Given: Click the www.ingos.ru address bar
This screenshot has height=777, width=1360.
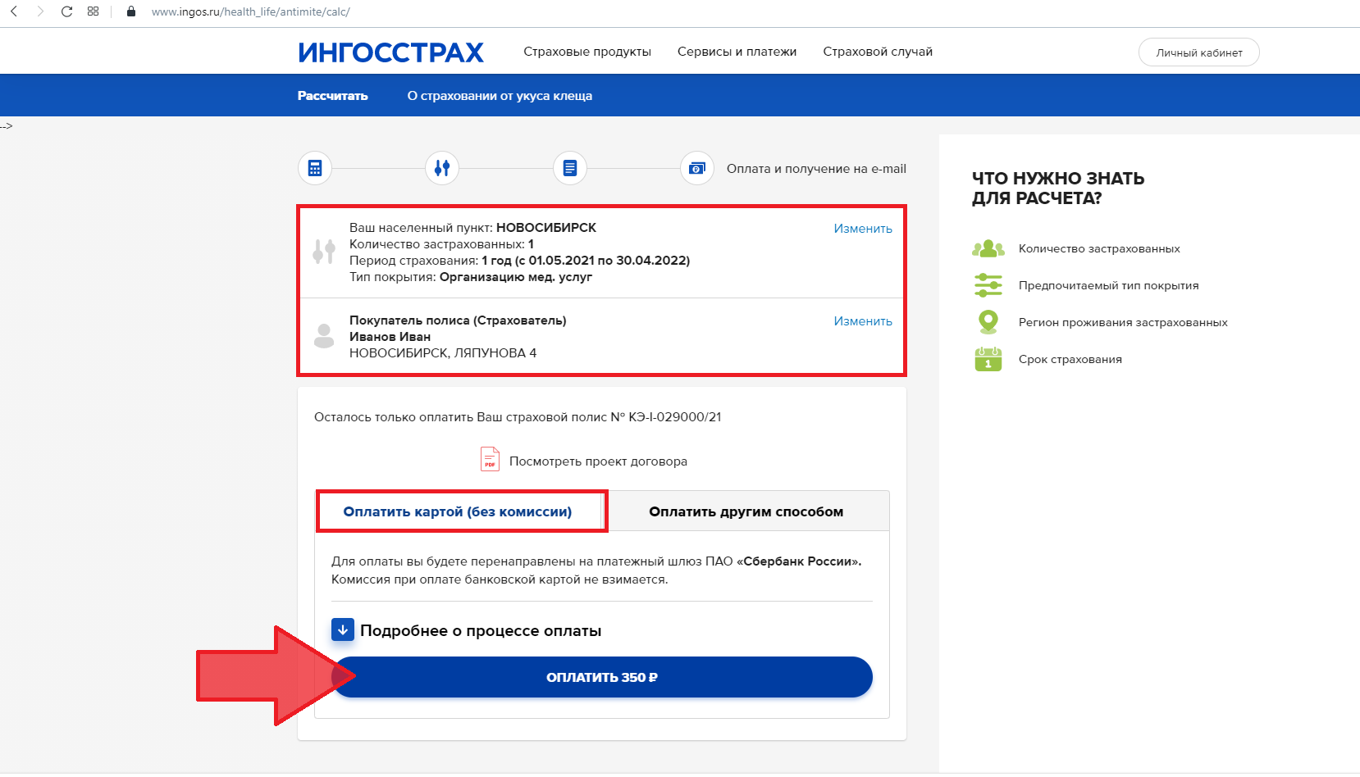Looking at the screenshot, I should point(251,11).
